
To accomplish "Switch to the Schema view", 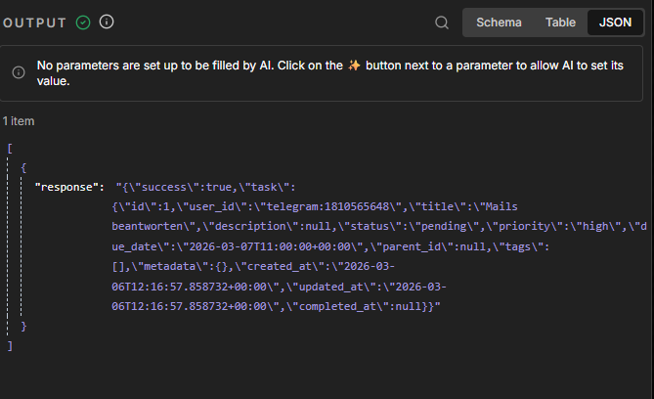I will [499, 22].
